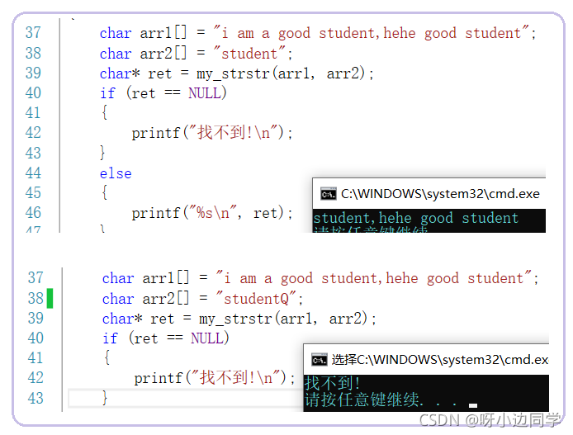
Task: Click the lower 选择C:\WINDOWS\system32\cmd.exe title
Action: point(440,360)
